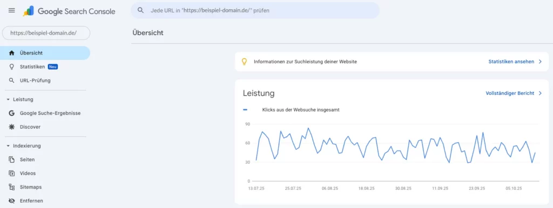Viewport: 553px width, 208px height.
Task: Click the Neu badge beside Statistiken
Action: coord(53,67)
